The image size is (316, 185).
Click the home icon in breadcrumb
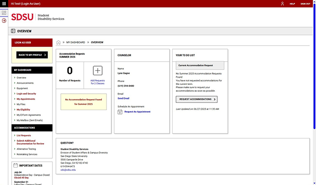[x=58, y=42]
